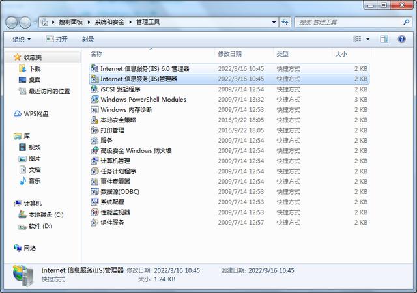
Task: Go to 桌面 in the sidebar
Action: pyautogui.click(x=29, y=80)
